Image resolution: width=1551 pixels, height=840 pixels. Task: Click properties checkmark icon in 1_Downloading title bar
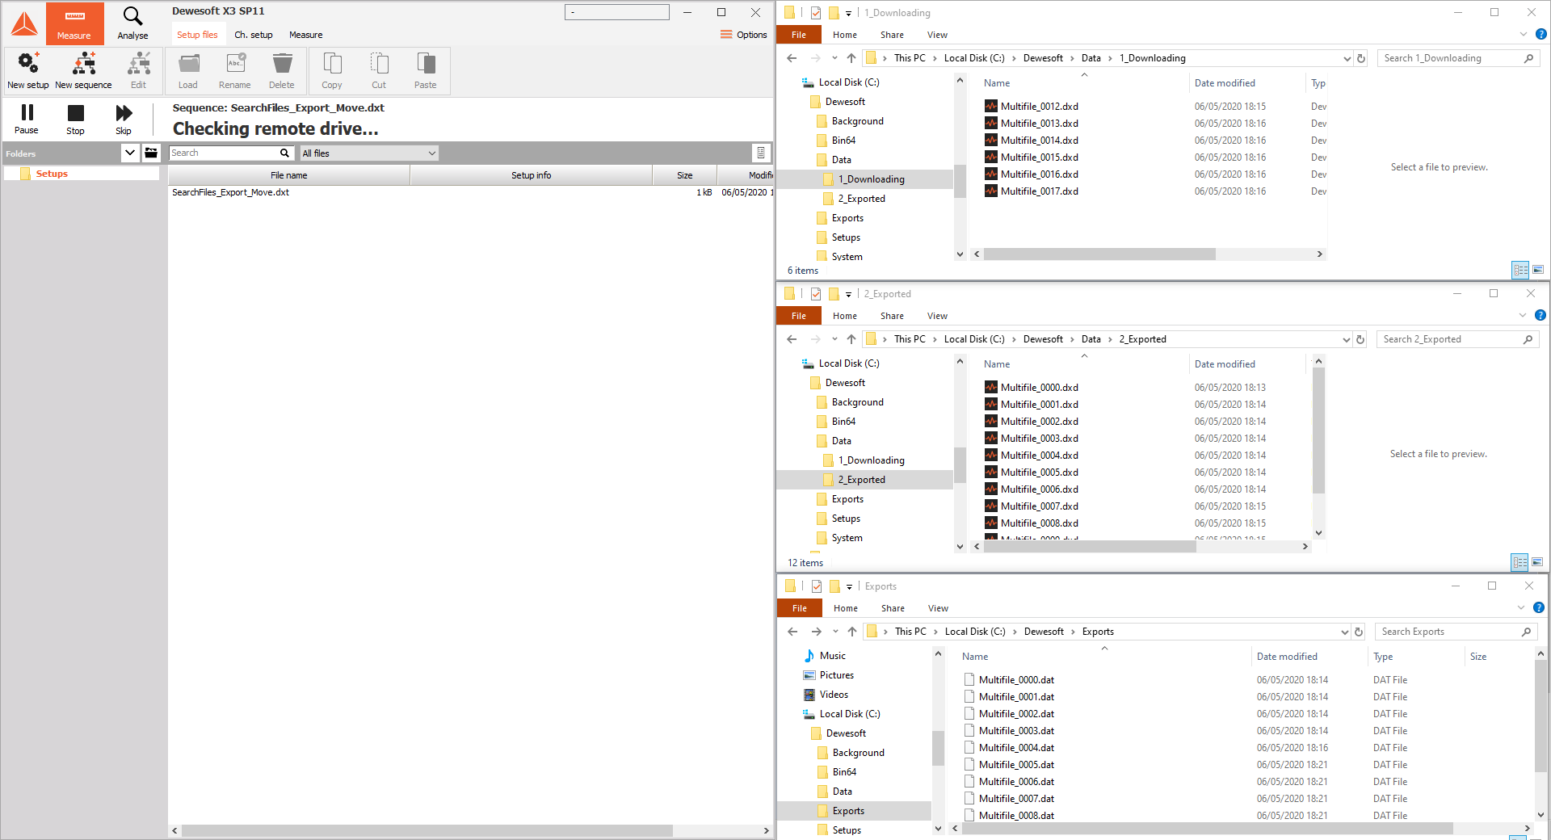tap(816, 13)
